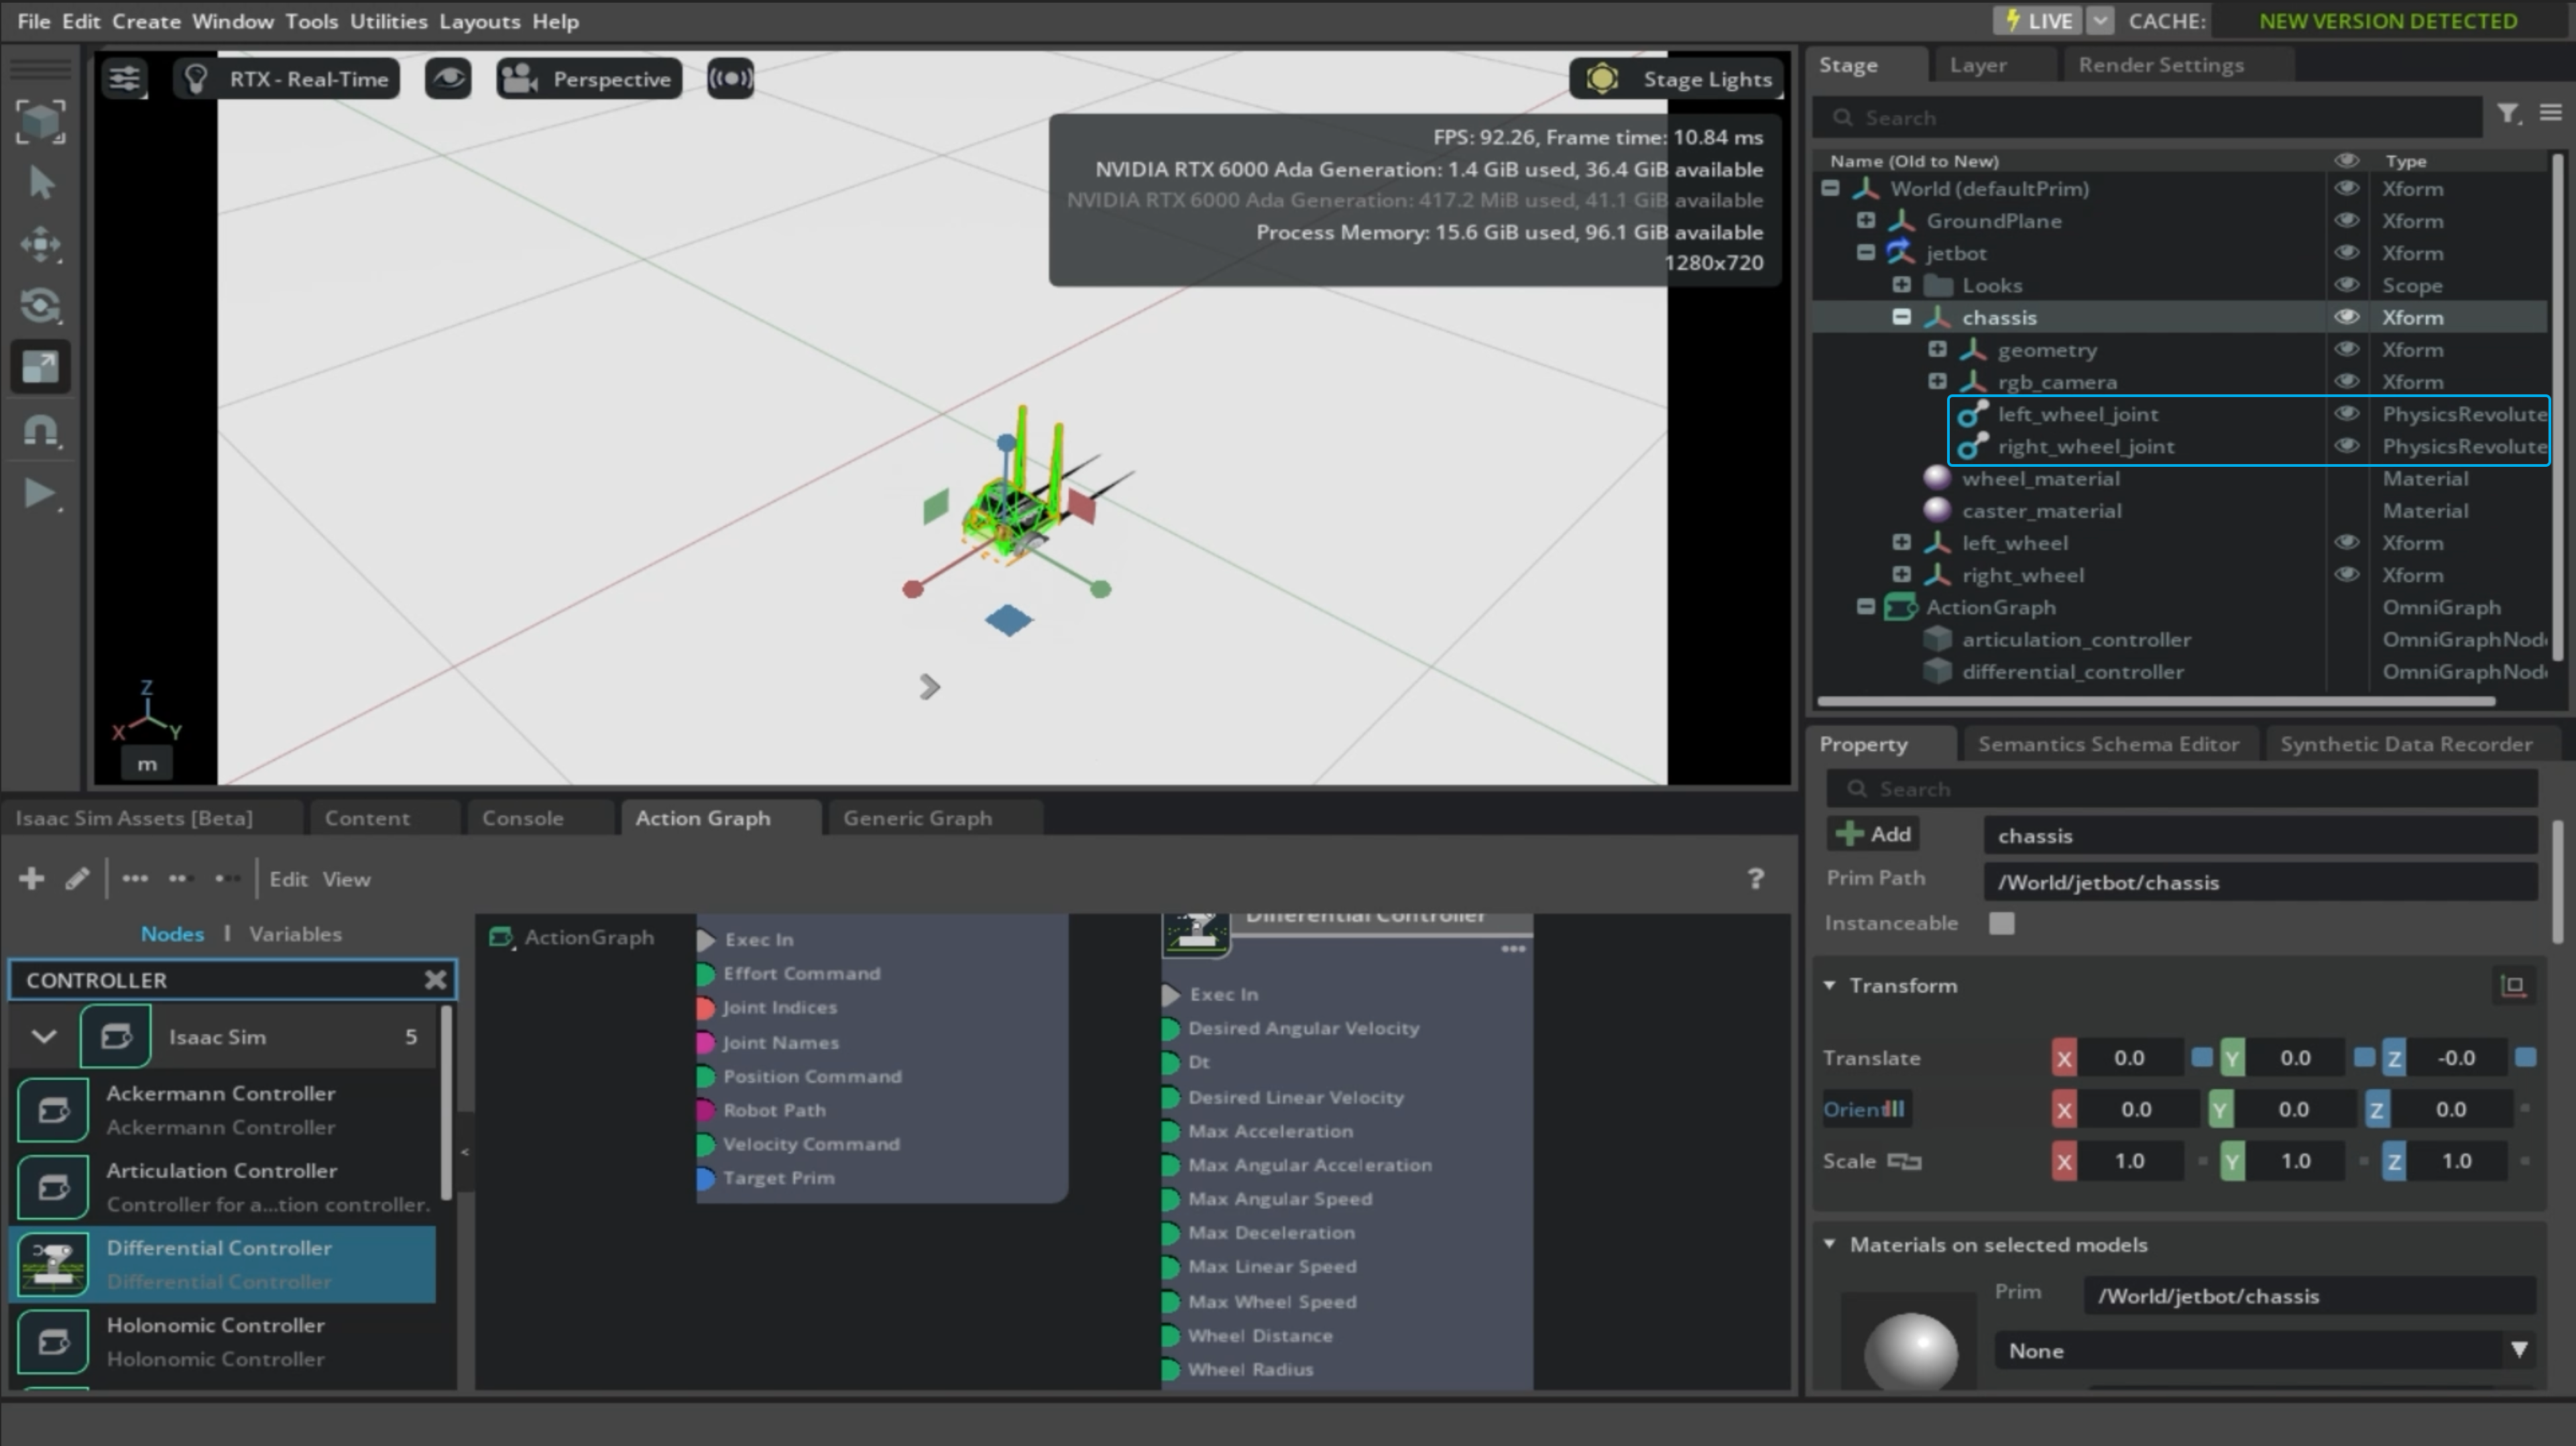This screenshot has height=1446, width=2576.
Task: Hide the left_wheel_joint prim
Action: (2346, 413)
